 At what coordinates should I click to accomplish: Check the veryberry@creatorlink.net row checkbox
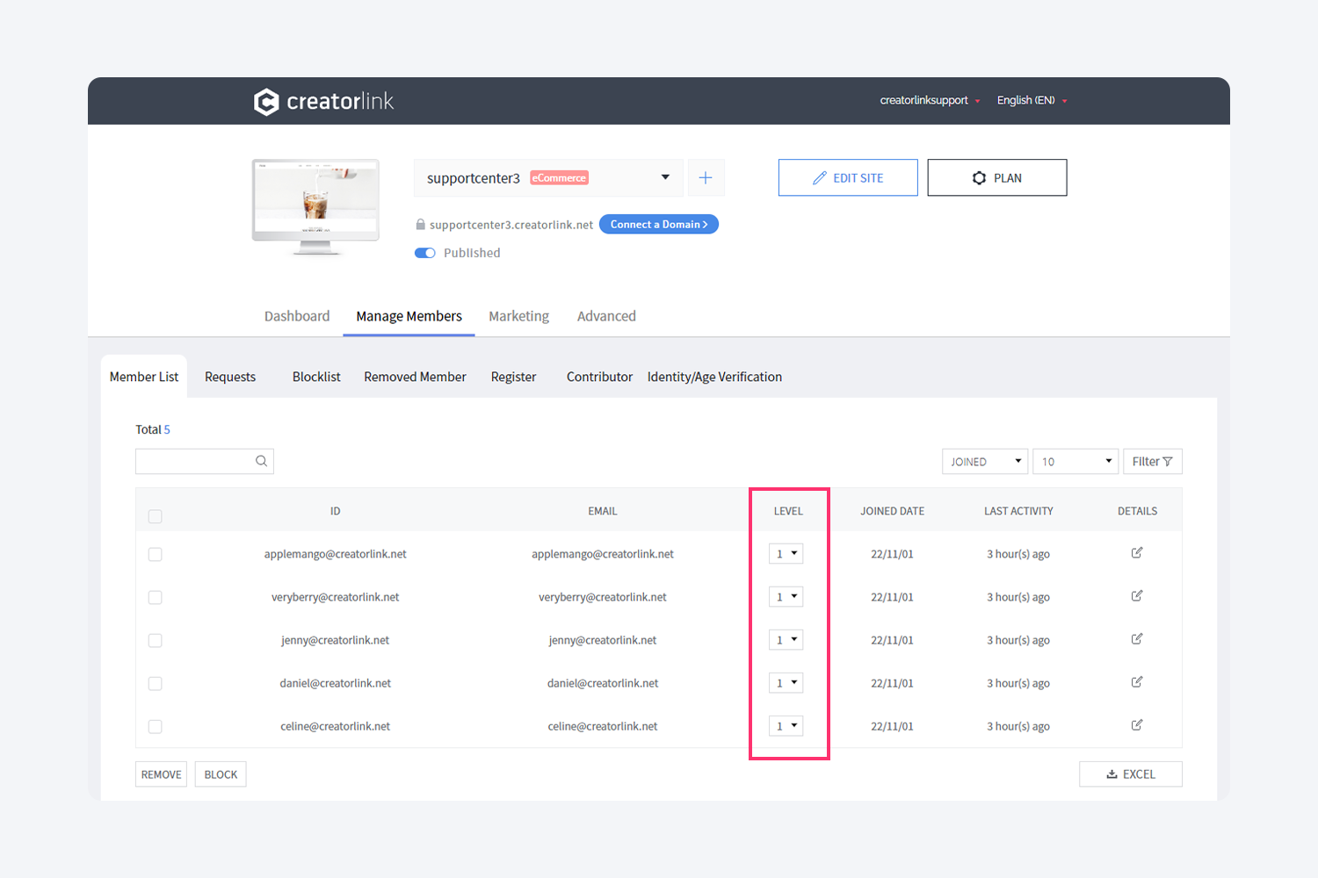[156, 597]
